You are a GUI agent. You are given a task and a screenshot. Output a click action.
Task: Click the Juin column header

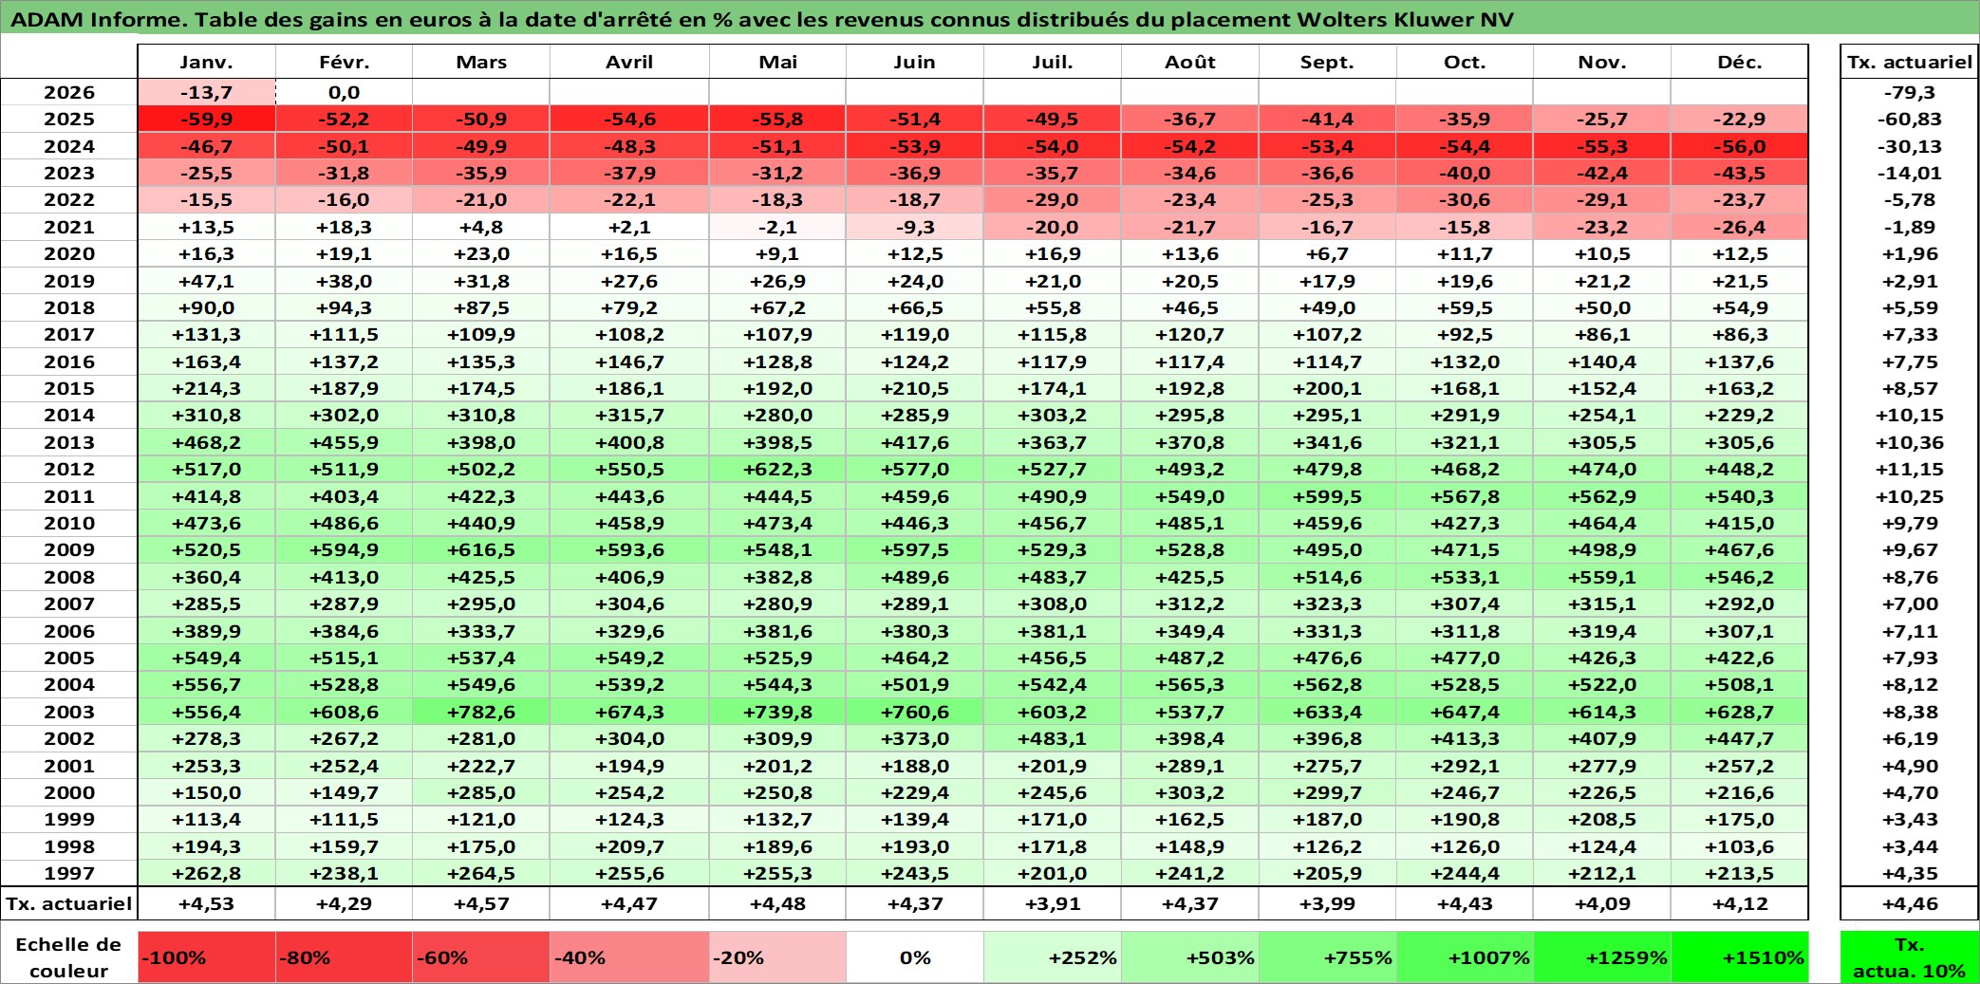coord(915,62)
